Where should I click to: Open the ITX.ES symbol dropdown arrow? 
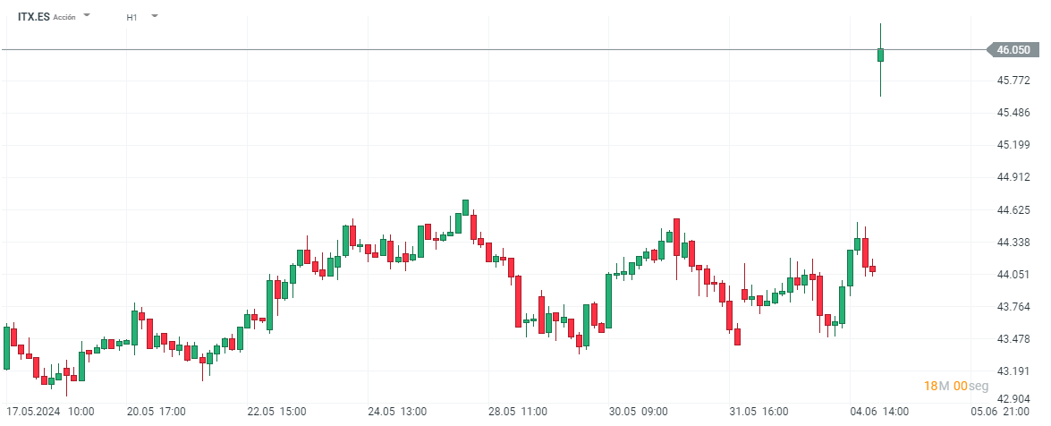pyautogui.click(x=87, y=16)
